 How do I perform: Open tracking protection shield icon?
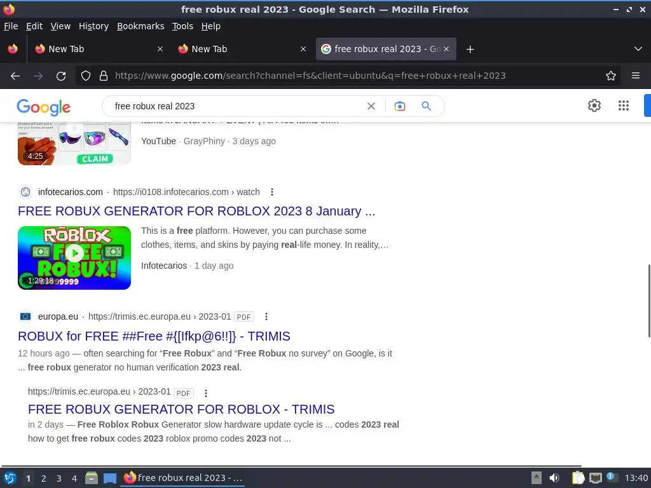click(x=86, y=76)
